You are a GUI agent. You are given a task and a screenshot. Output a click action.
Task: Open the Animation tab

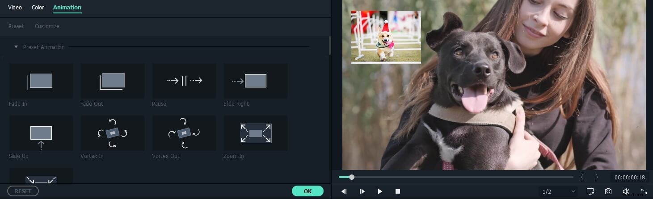point(67,8)
